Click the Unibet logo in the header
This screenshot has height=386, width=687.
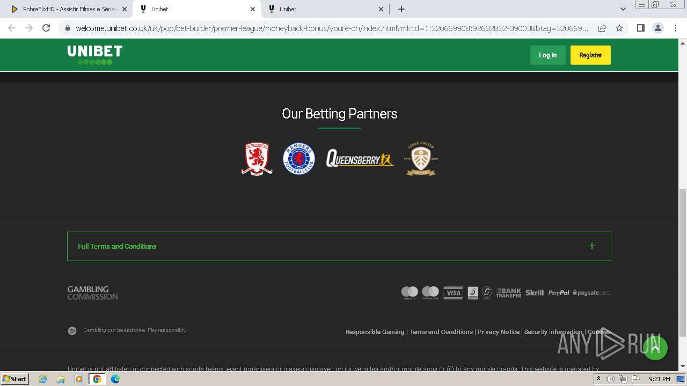coord(95,55)
